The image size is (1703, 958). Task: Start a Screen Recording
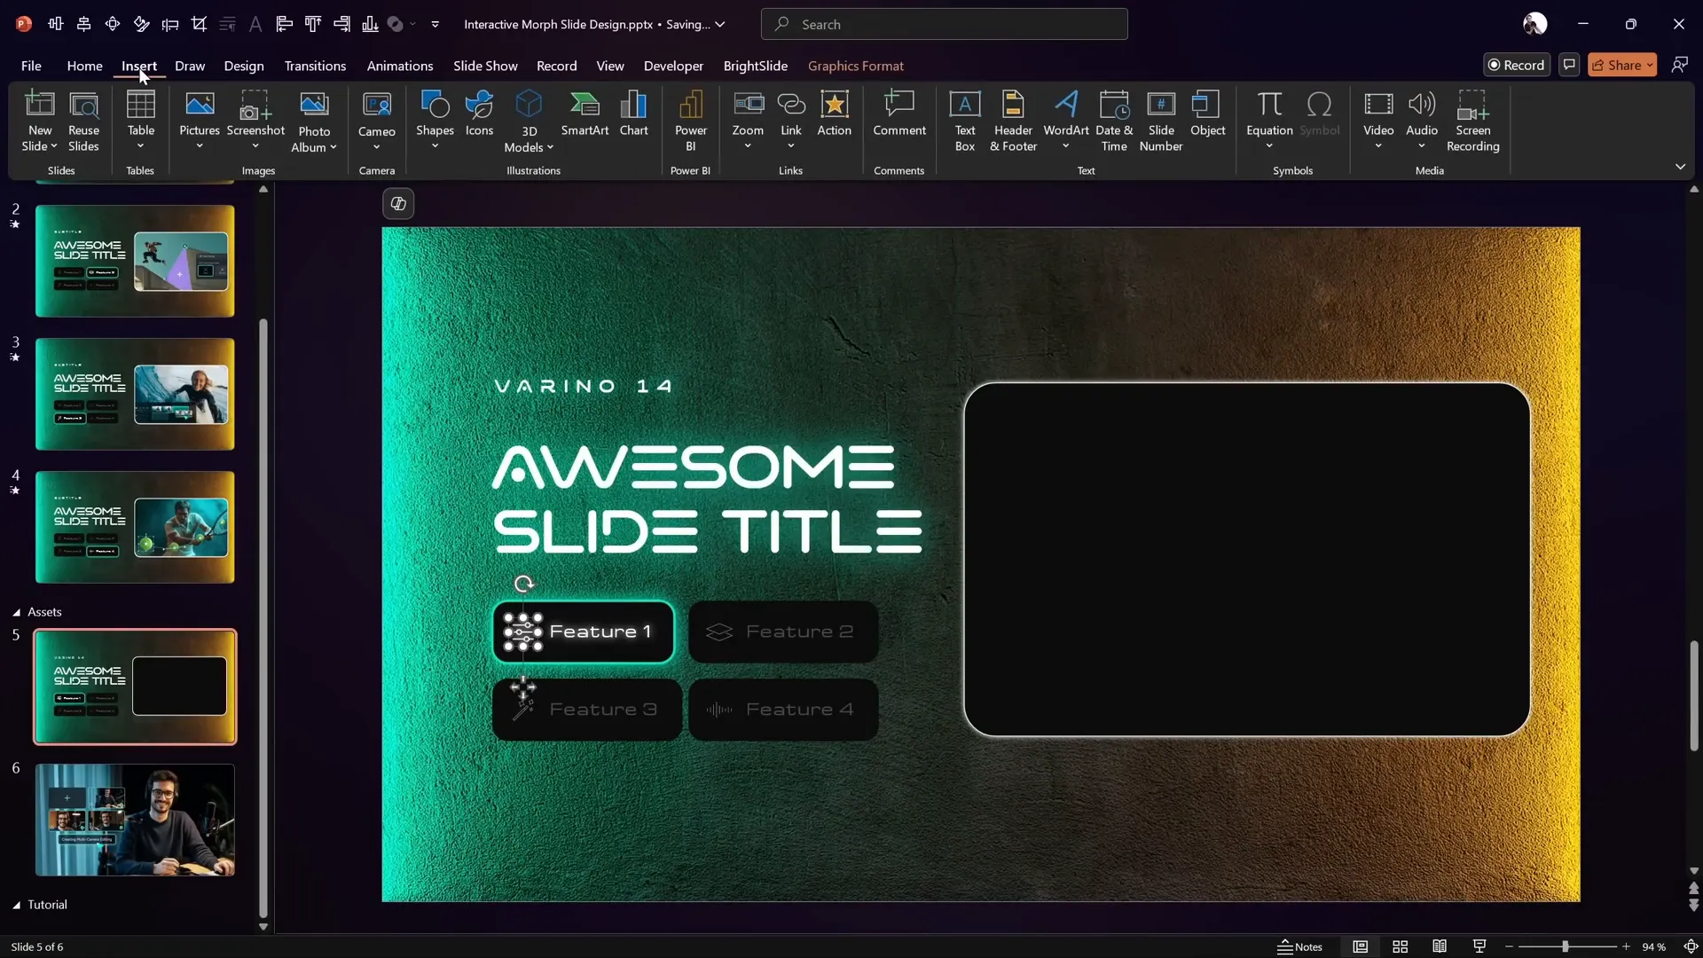[x=1472, y=122]
